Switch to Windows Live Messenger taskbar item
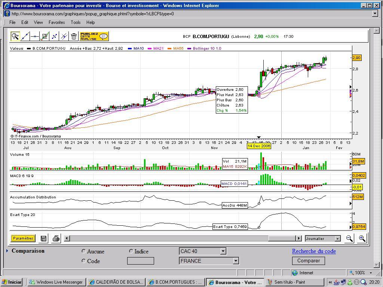The width and height of the screenshot is (383, 287). click(x=56, y=282)
